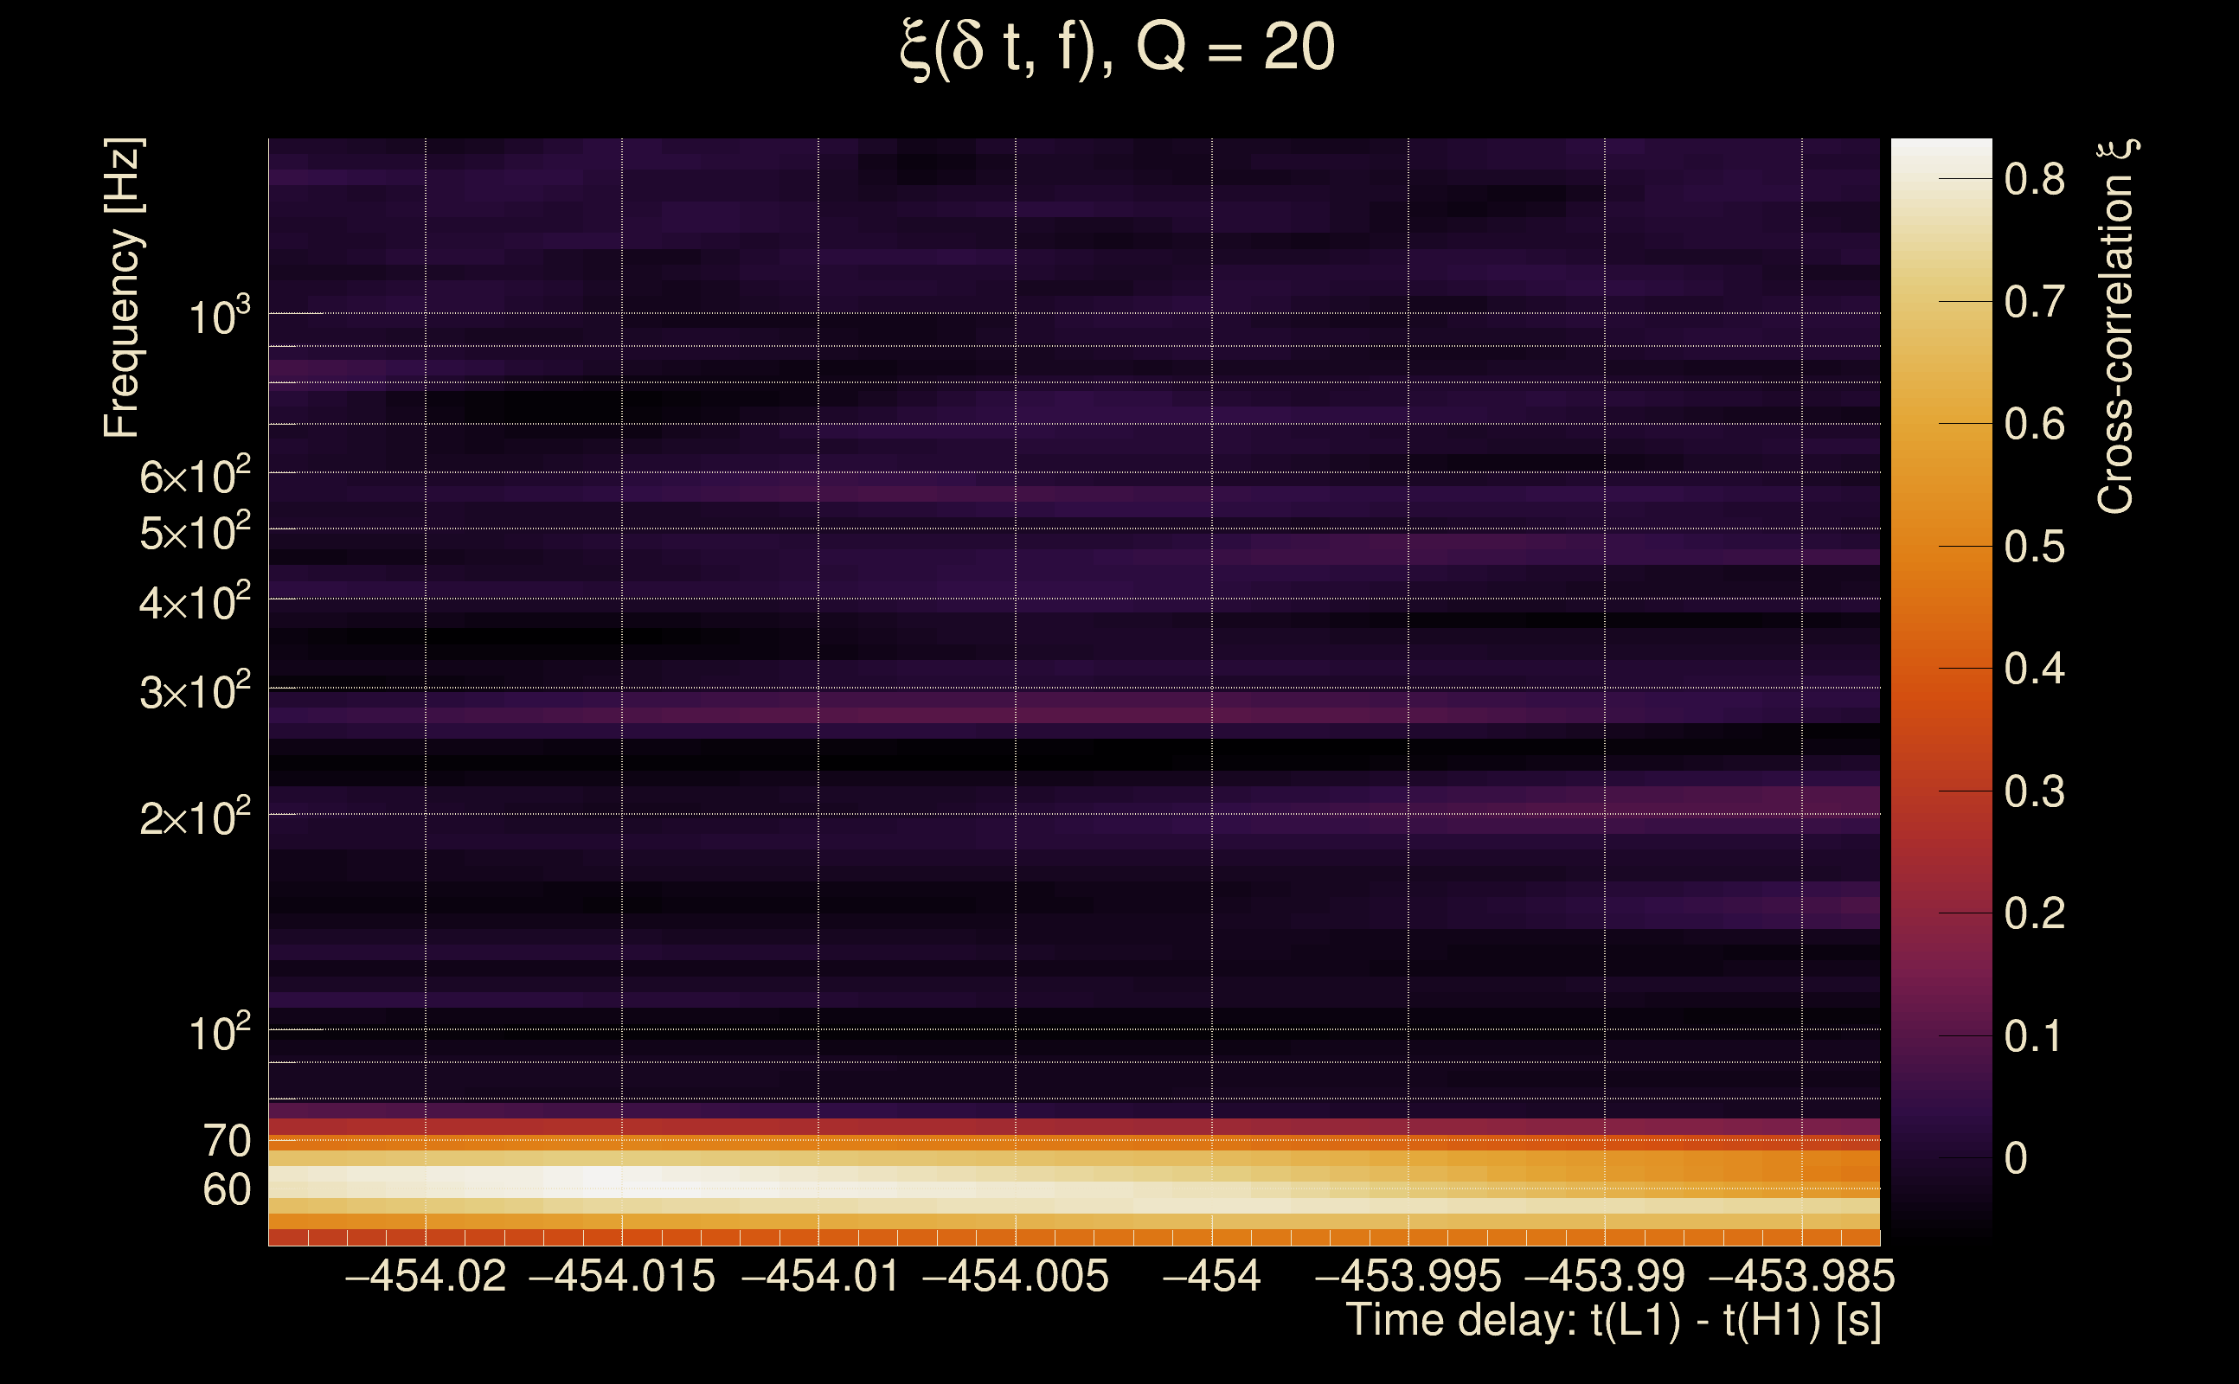Click the -454.005 x-axis tick label
2239x1384 pixels.
point(1015,1277)
